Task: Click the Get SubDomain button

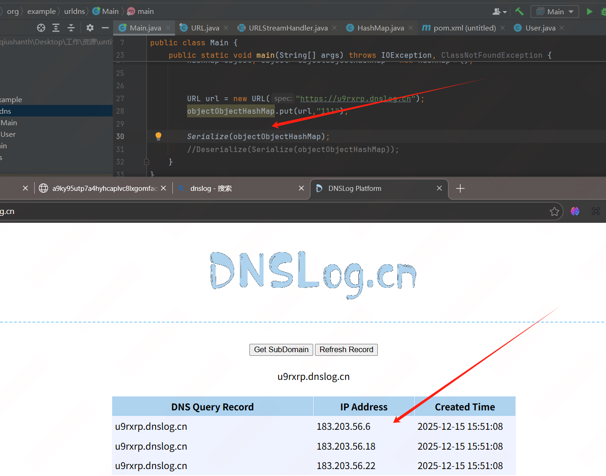Action: (281, 350)
